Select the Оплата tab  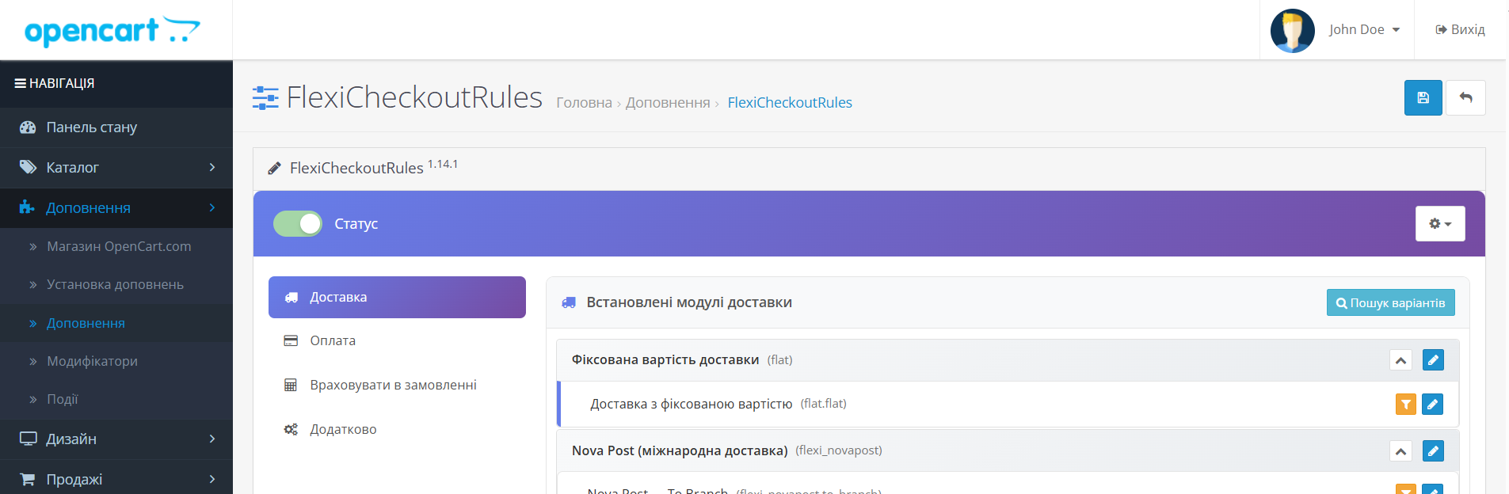[397, 340]
